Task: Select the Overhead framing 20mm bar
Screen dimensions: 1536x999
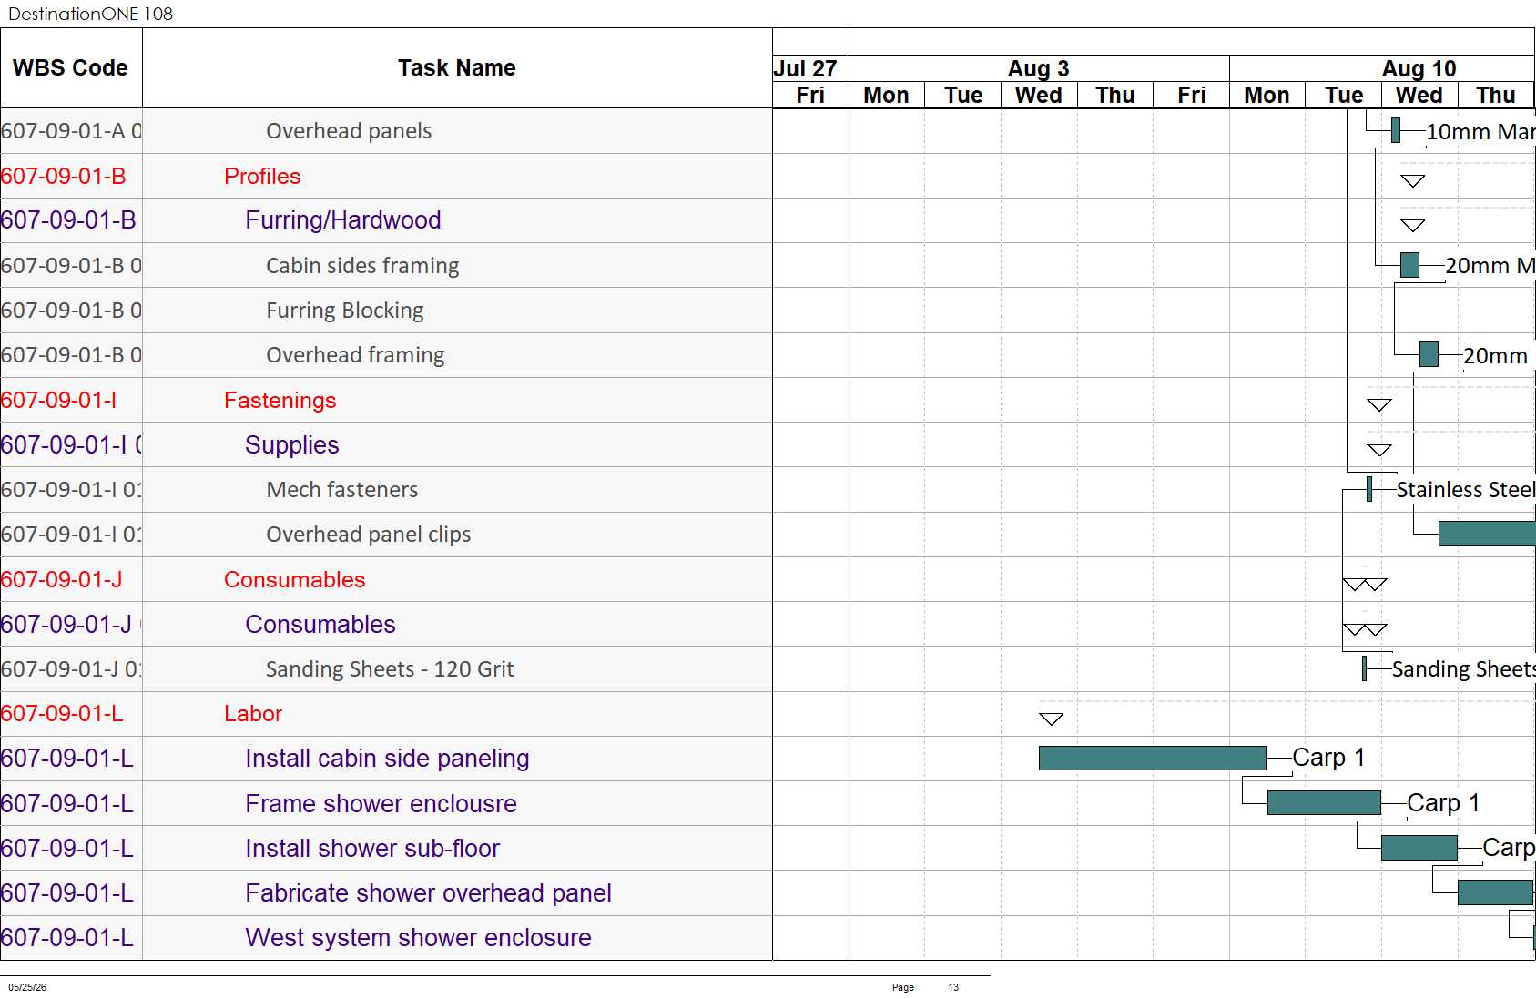Action: pyautogui.click(x=1429, y=354)
